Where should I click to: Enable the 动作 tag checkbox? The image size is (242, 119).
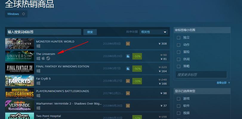coord(178,45)
